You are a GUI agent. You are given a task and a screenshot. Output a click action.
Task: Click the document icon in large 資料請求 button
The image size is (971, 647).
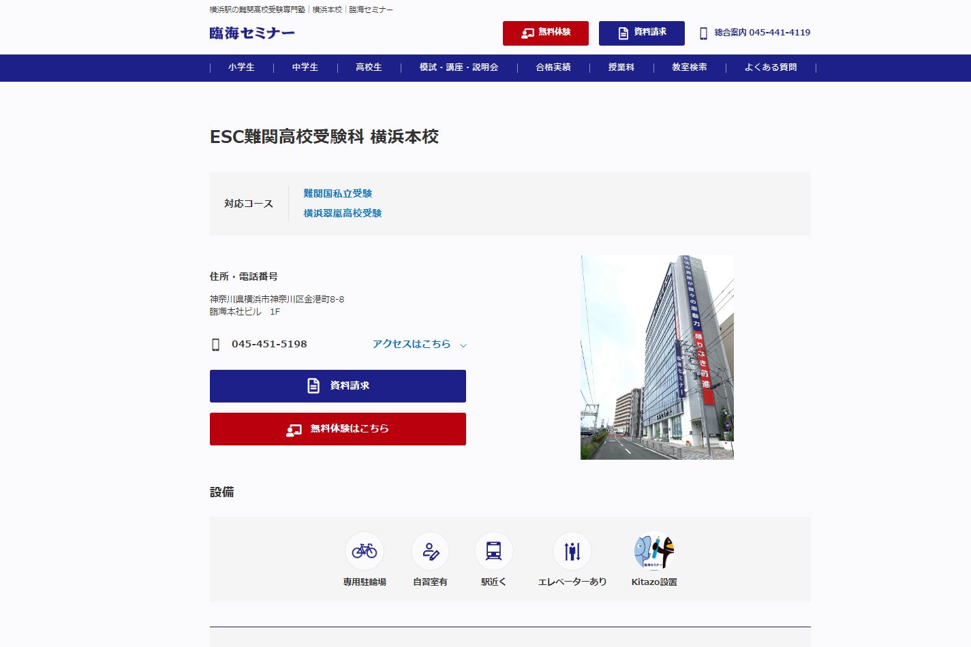tap(313, 385)
